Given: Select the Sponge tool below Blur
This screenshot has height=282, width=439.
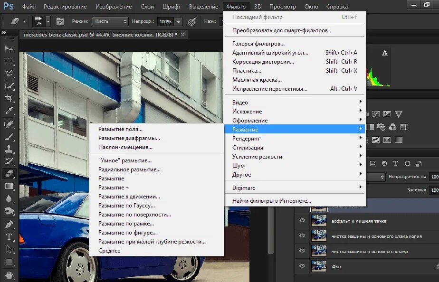Looking at the screenshot, I should (x=9, y=211).
